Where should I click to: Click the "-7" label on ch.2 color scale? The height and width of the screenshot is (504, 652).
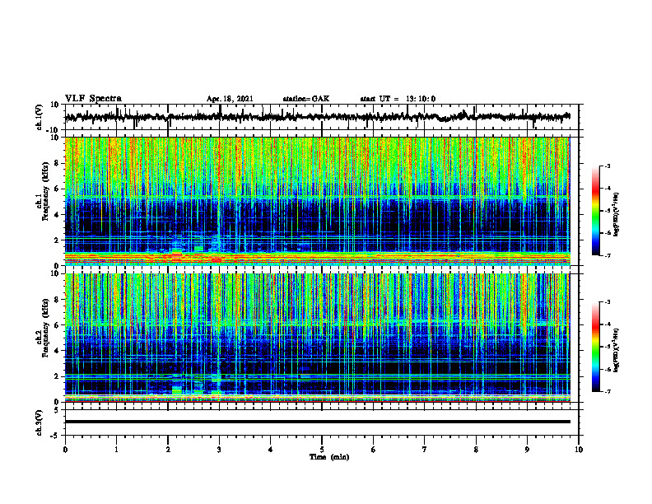tap(608, 392)
